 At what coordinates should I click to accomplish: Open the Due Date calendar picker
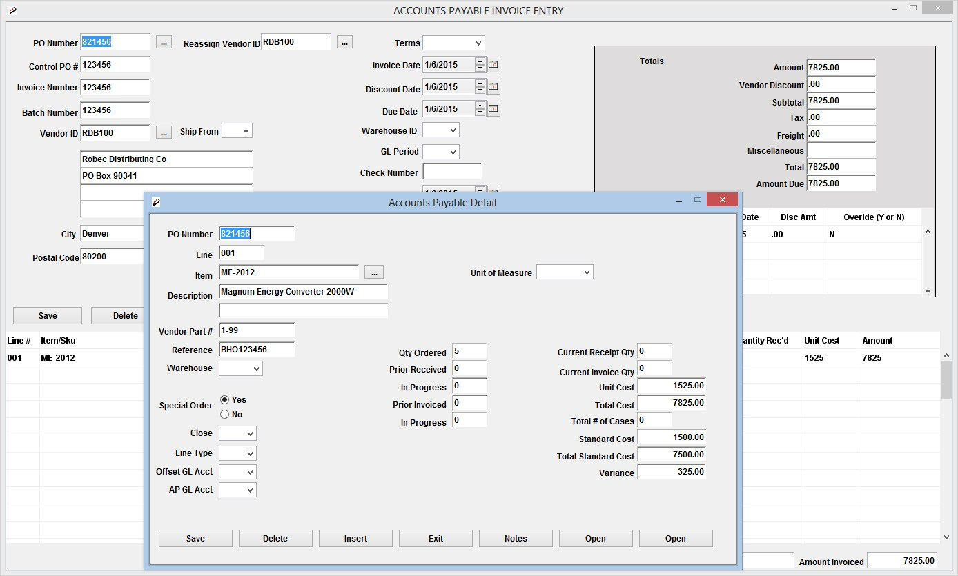[494, 108]
